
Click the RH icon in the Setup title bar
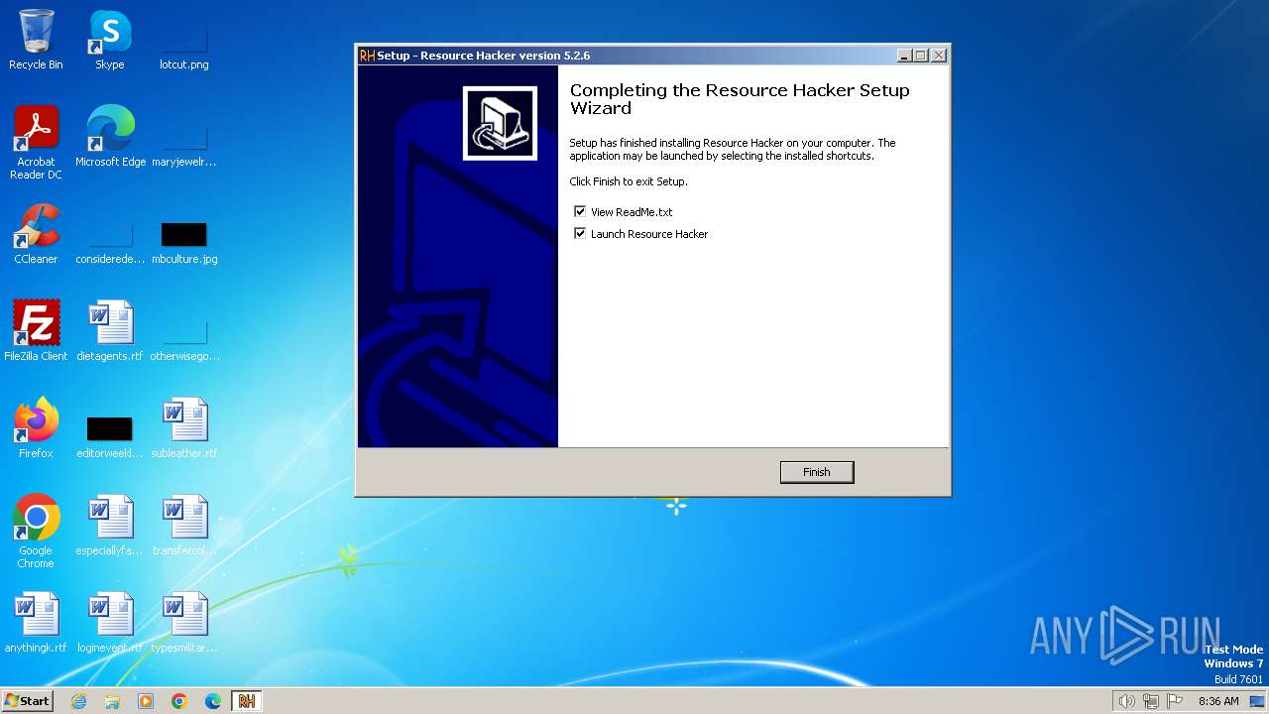[367, 56]
